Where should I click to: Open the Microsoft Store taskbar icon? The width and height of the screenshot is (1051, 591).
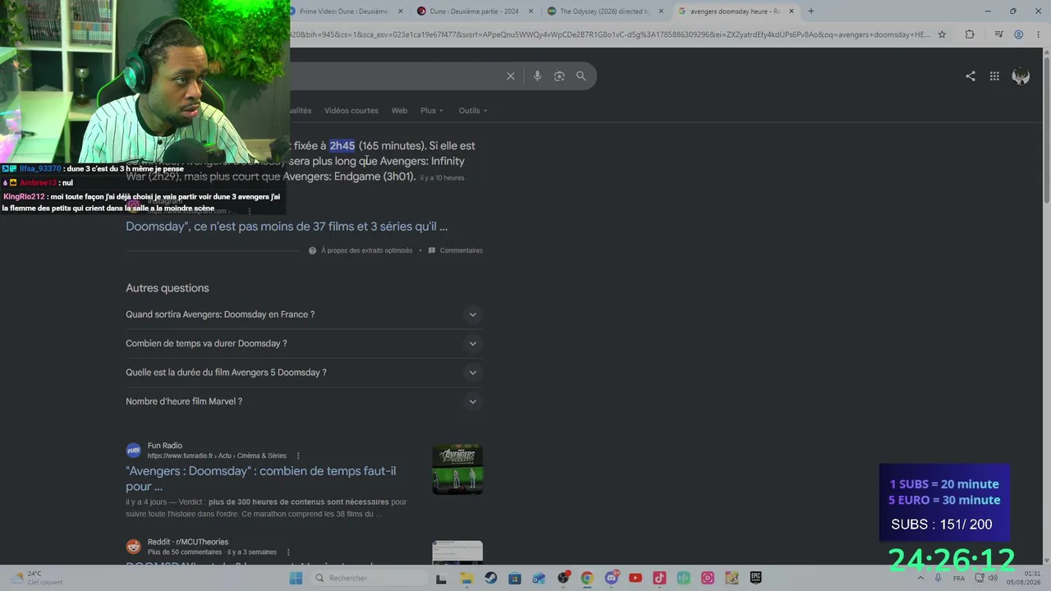coord(515,578)
